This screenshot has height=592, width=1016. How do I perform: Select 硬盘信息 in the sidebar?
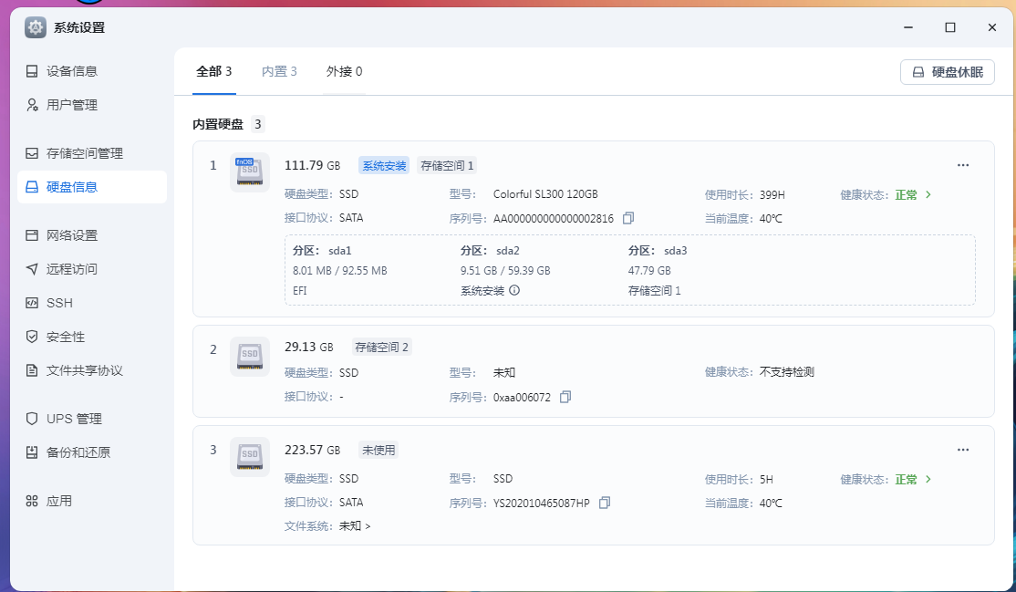coord(91,187)
